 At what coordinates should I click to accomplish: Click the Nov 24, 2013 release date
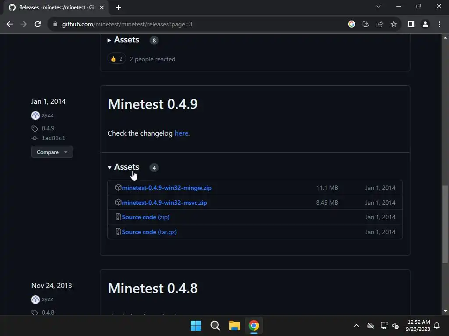click(x=52, y=286)
